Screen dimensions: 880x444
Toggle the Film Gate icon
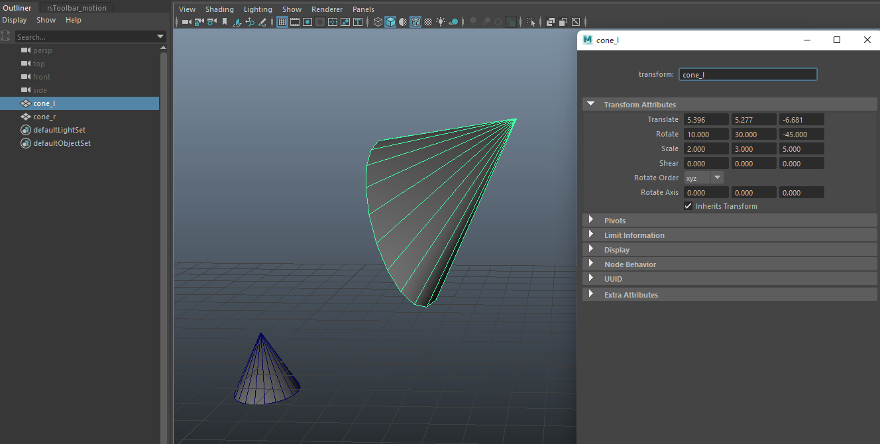295,22
